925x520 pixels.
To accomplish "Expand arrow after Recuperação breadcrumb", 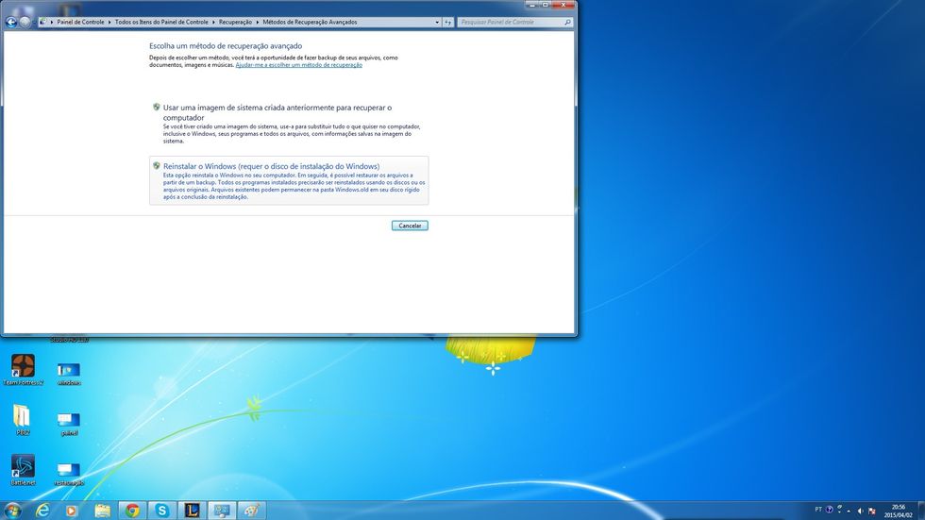I will coord(257,23).
